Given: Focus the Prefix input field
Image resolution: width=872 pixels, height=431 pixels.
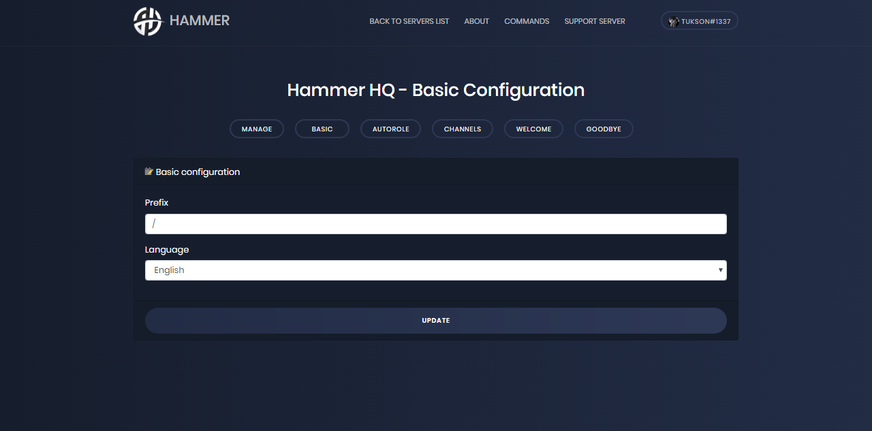Looking at the screenshot, I should pos(435,224).
